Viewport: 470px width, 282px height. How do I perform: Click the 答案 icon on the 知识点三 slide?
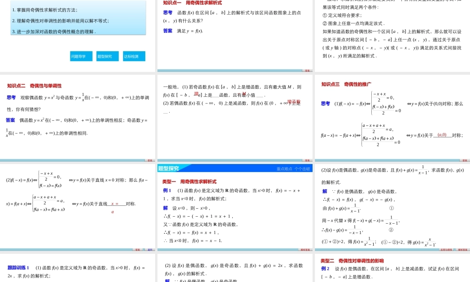[464, 159]
